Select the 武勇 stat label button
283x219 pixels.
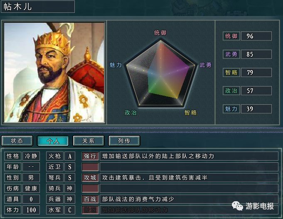[231, 54]
